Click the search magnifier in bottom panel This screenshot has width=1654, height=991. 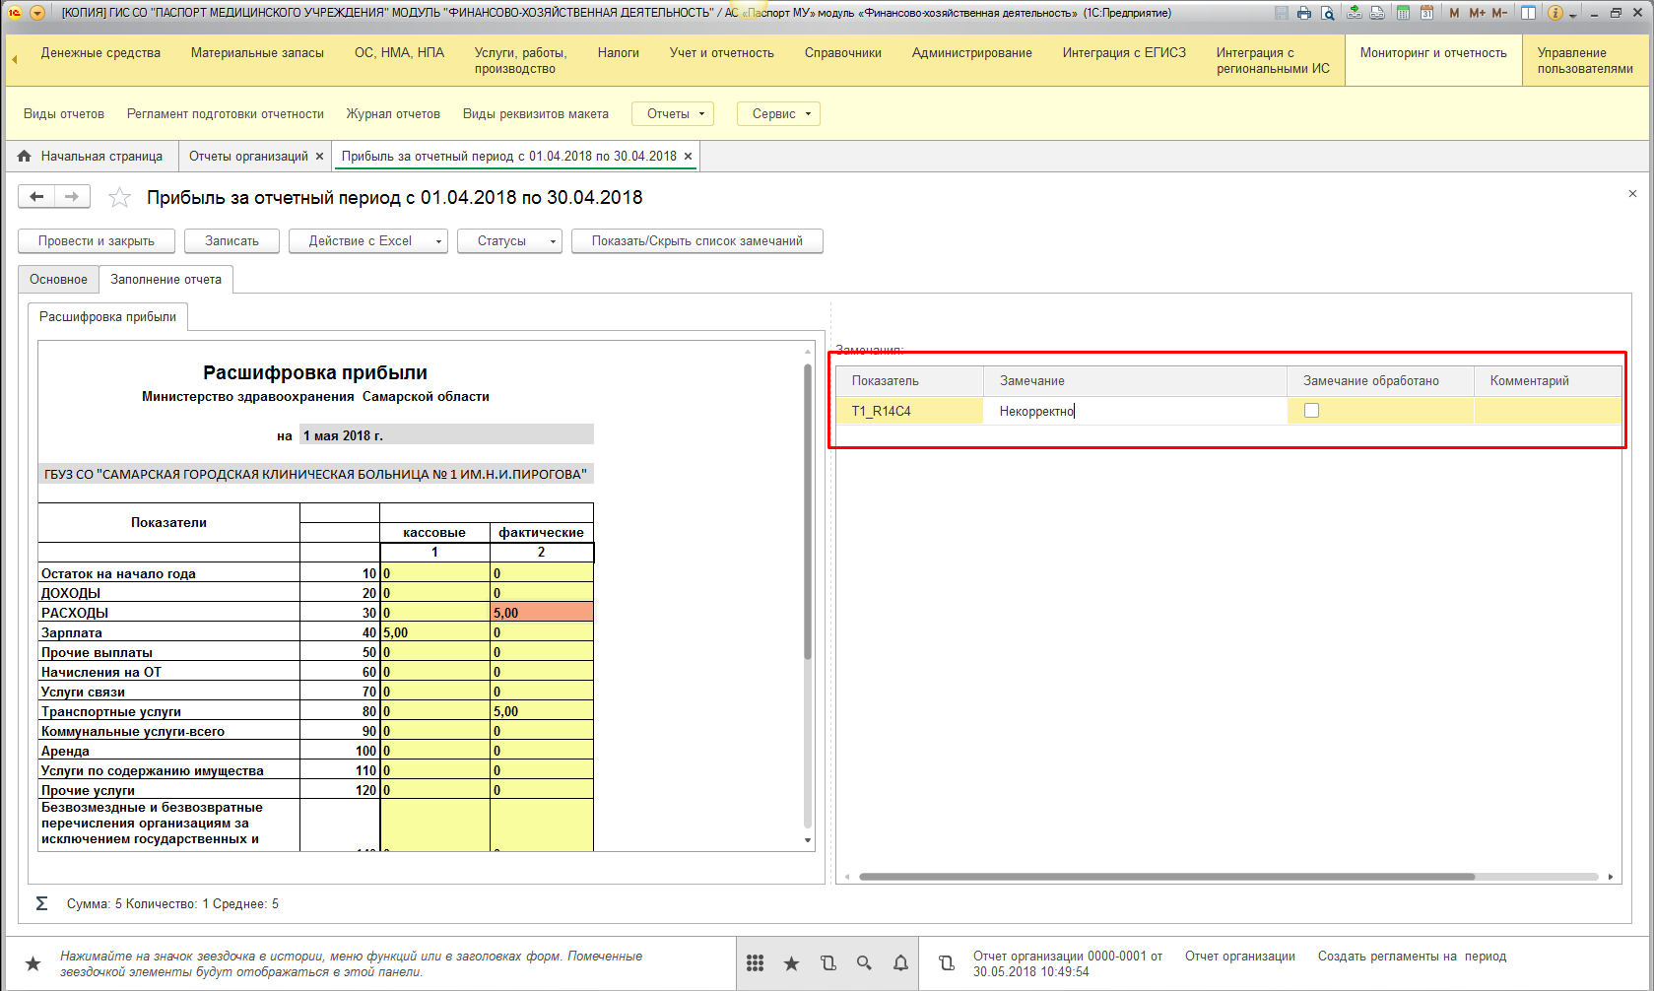pos(864,963)
